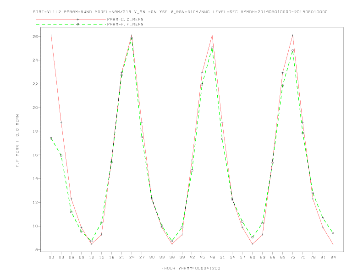Click the green dashed line sample in legend
The width and height of the screenshot is (363, 280).
(x=71, y=24)
